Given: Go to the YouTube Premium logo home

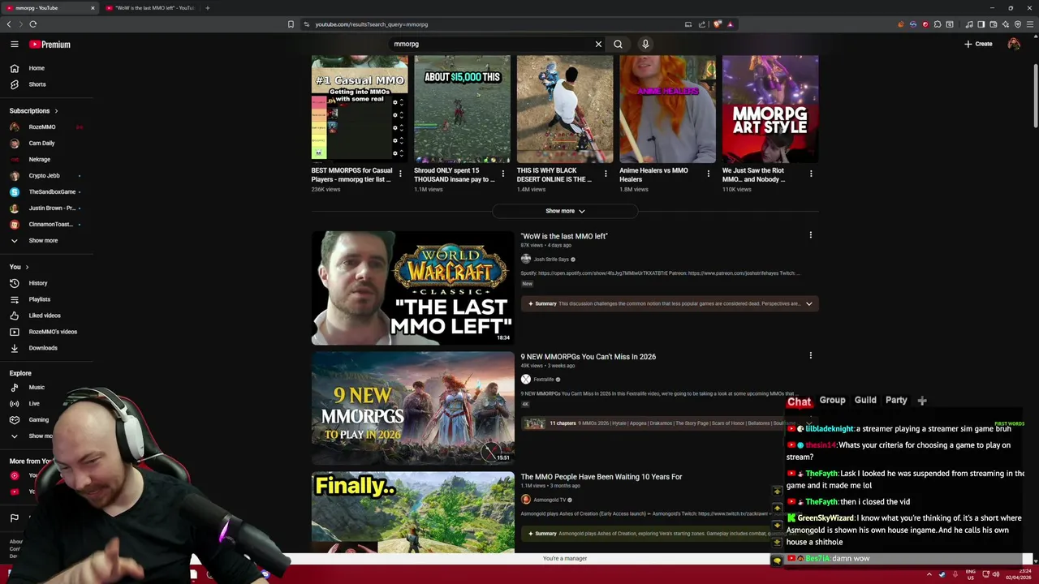Looking at the screenshot, I should point(50,45).
